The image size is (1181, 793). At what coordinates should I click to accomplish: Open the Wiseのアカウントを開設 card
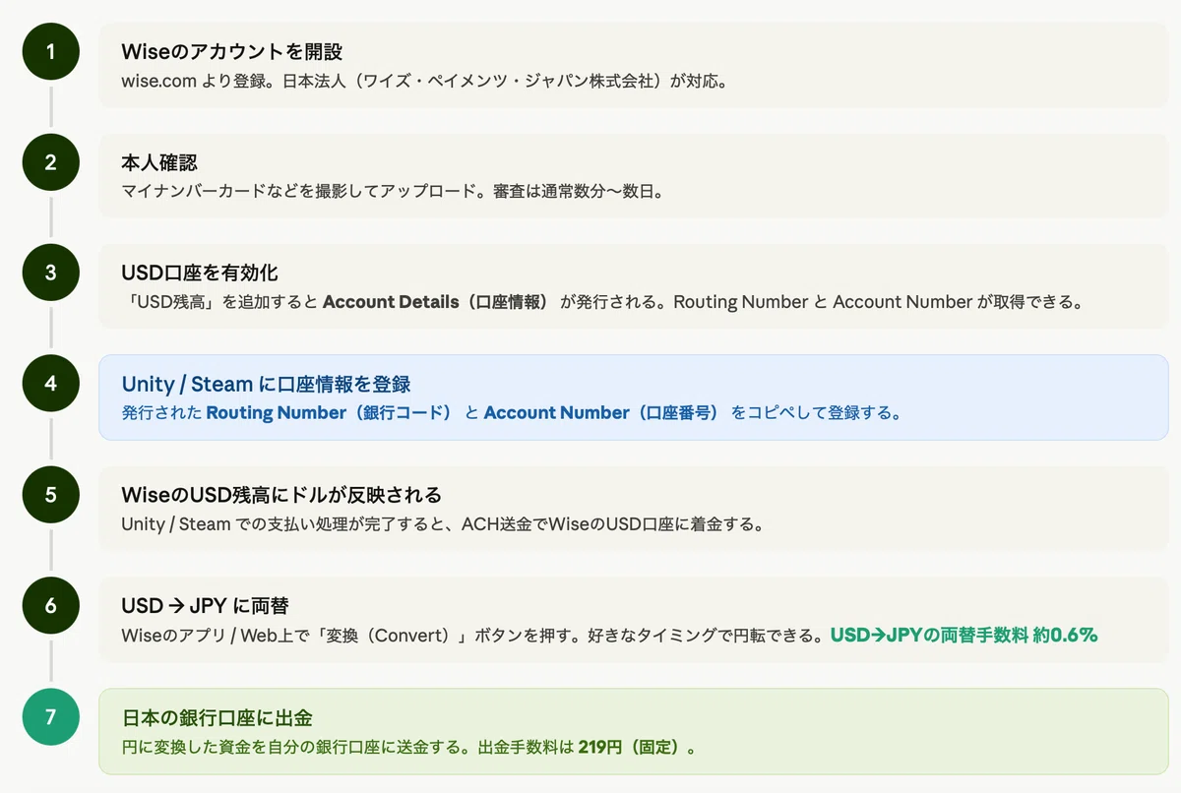click(x=633, y=65)
